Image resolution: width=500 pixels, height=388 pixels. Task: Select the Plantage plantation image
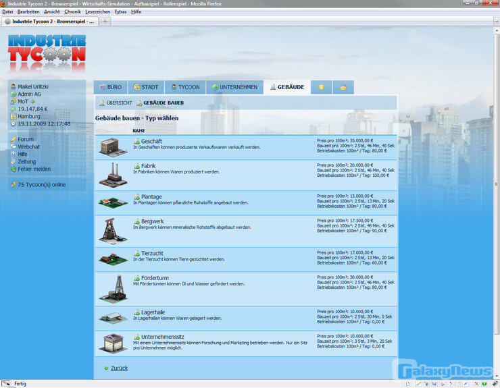coord(113,202)
